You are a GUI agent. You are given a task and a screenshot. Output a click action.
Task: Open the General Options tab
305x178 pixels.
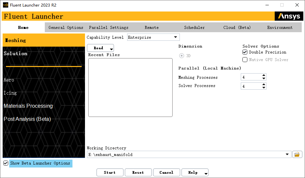coord(66,28)
